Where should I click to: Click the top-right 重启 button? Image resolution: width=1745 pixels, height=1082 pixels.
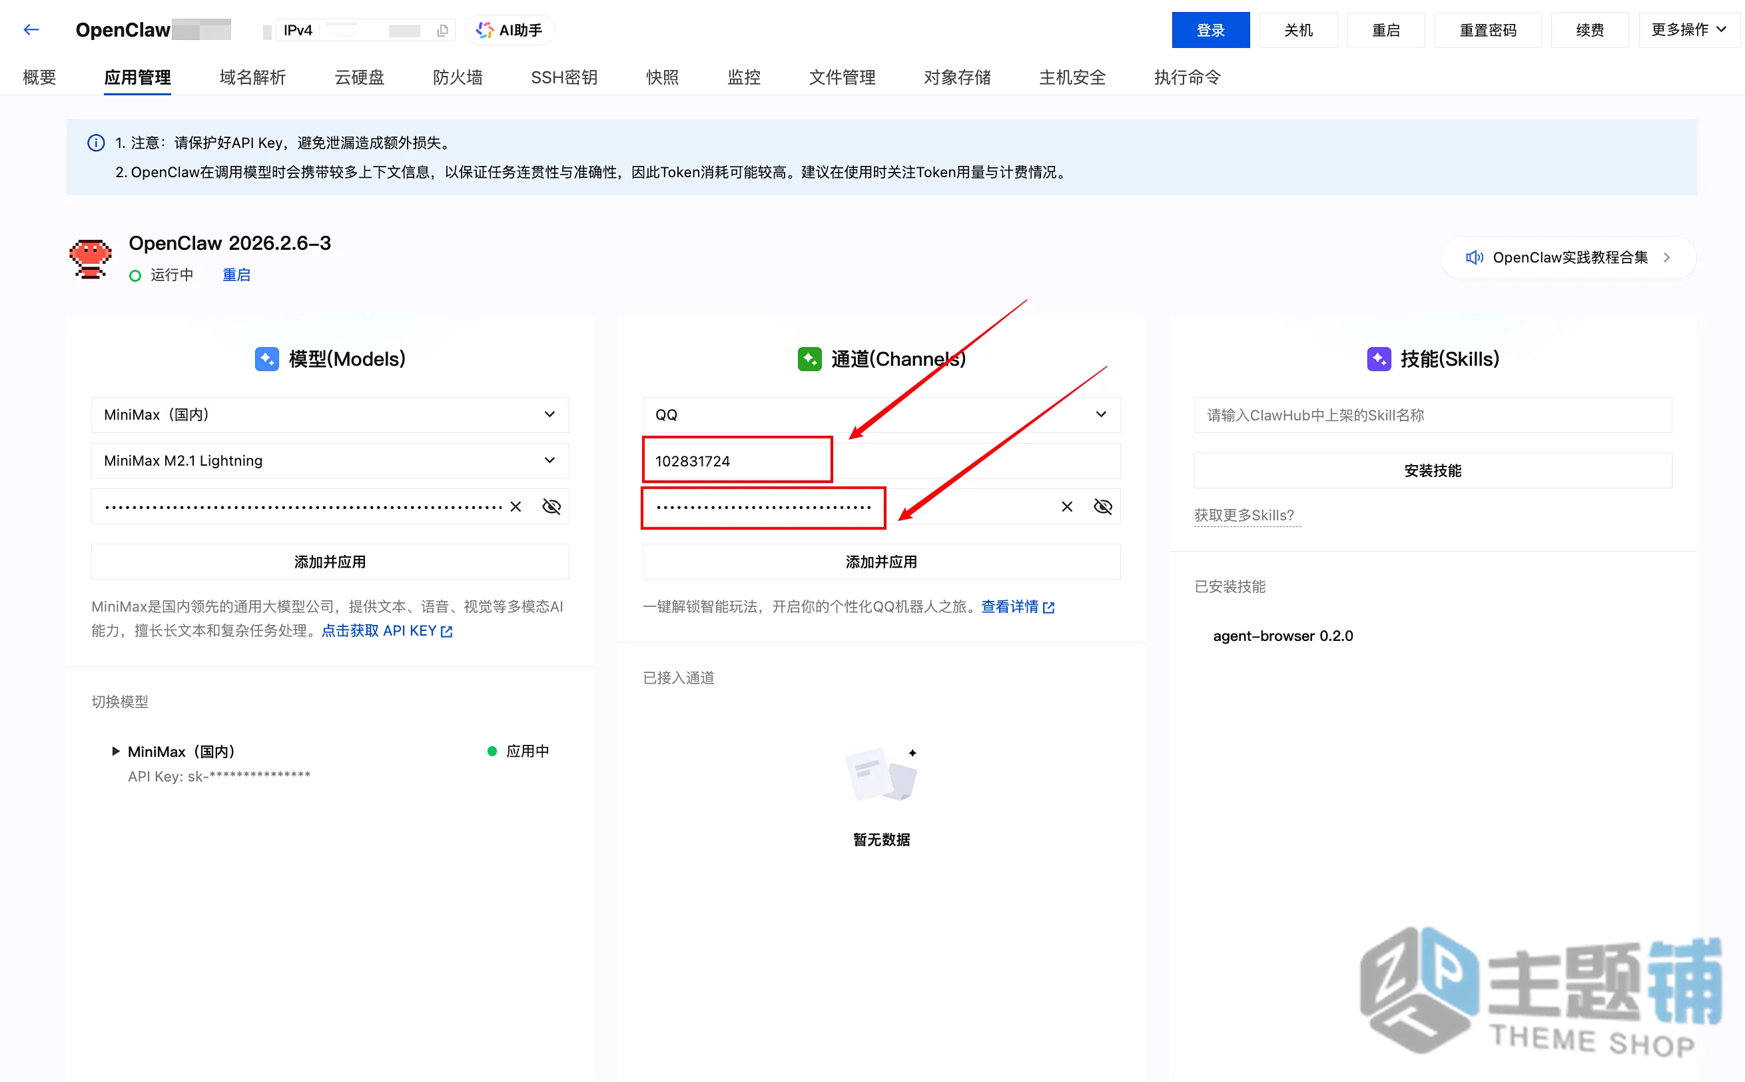(x=1386, y=30)
